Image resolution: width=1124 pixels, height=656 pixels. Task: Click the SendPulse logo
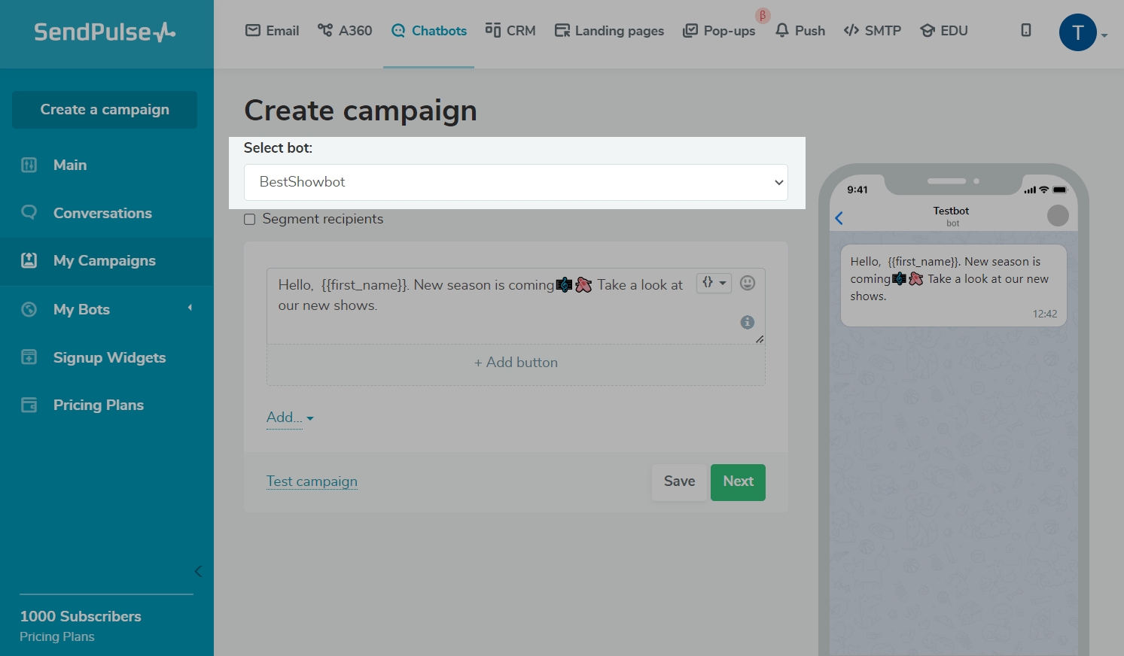pos(105,32)
